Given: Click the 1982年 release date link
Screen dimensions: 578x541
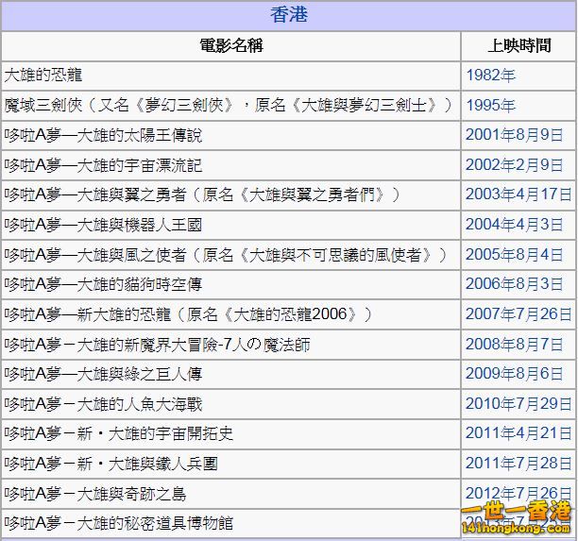Looking at the screenshot, I should 490,75.
